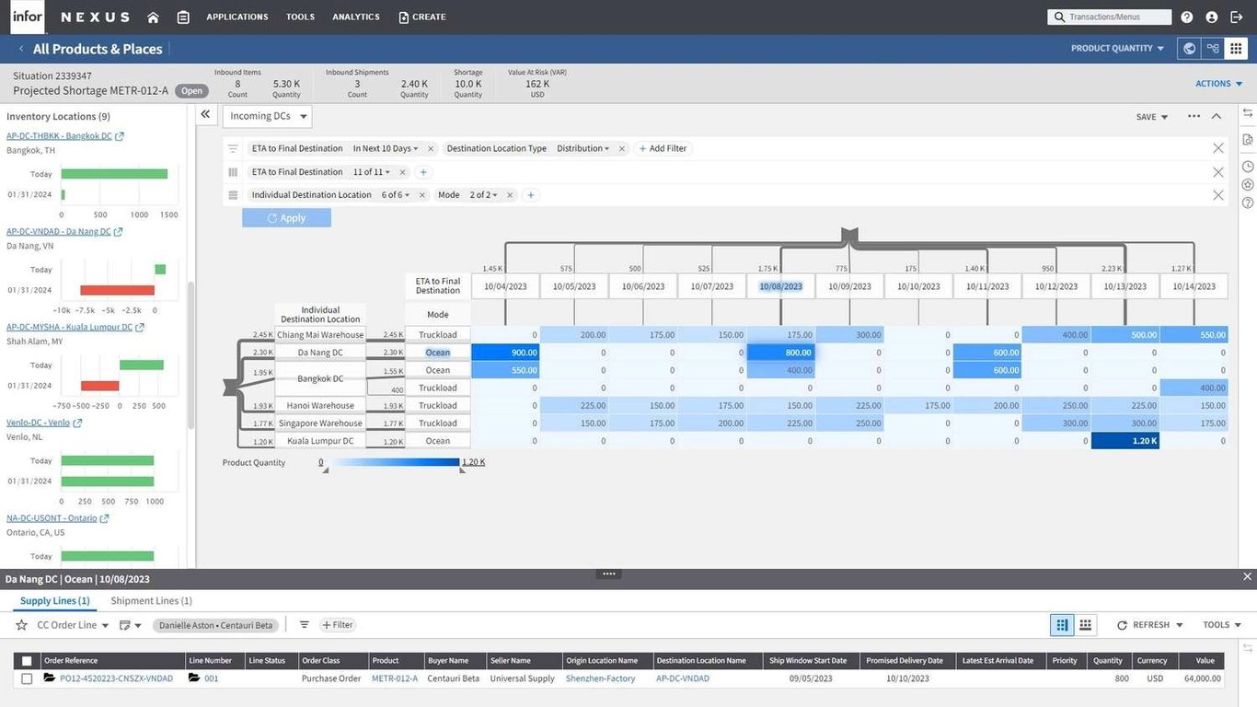Click the Apply button in the chart panel

[286, 217]
